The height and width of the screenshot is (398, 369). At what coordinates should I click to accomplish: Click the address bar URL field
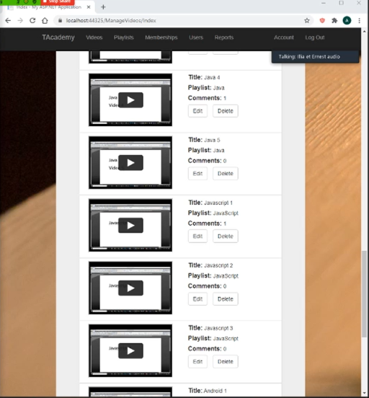[177, 21]
